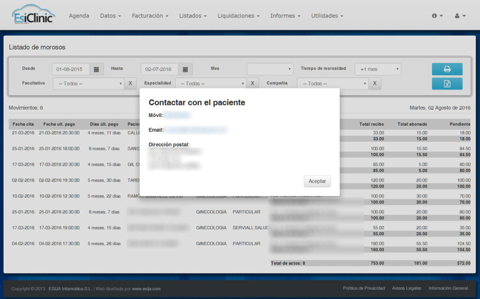This screenshot has height=299, width=480.
Task: Open Política de Privacidad link
Action: click(x=364, y=288)
